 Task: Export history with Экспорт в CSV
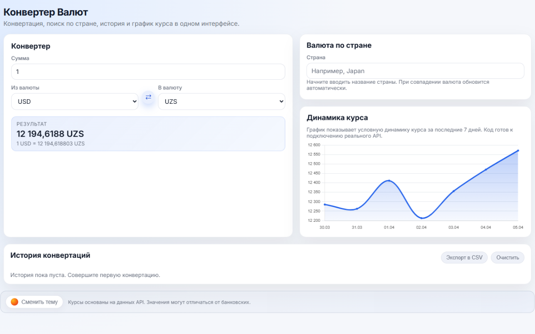(x=465, y=257)
